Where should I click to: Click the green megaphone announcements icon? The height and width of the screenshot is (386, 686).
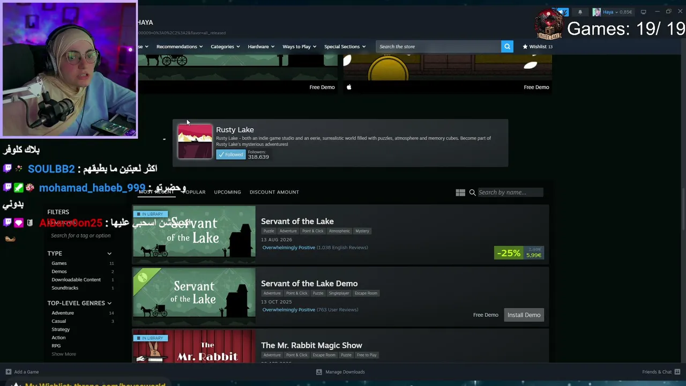pyautogui.click(x=561, y=12)
